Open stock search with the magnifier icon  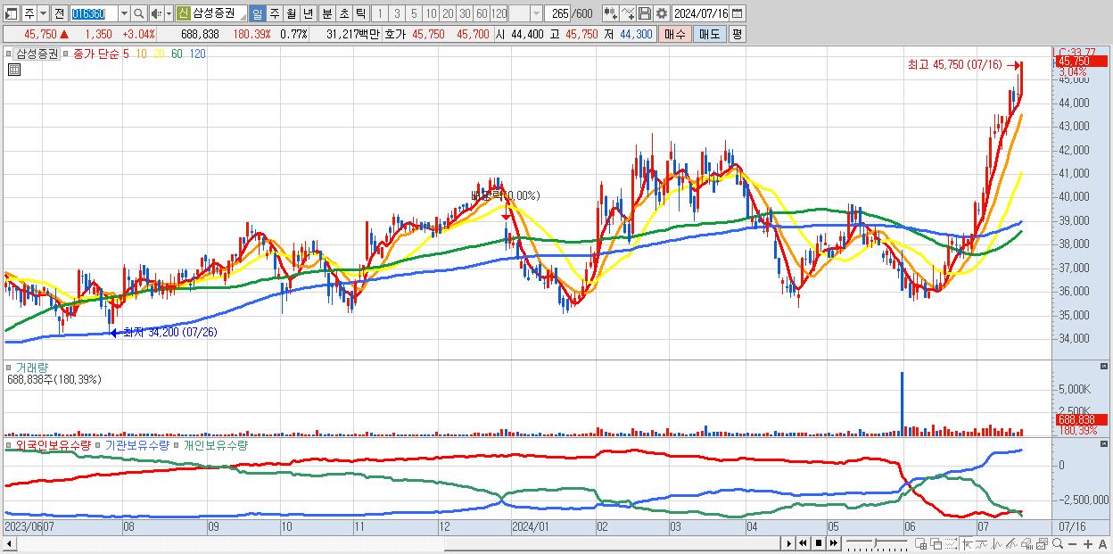(x=138, y=13)
